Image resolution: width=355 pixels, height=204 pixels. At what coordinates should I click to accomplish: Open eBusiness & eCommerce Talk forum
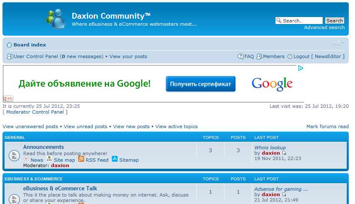tap(60, 189)
